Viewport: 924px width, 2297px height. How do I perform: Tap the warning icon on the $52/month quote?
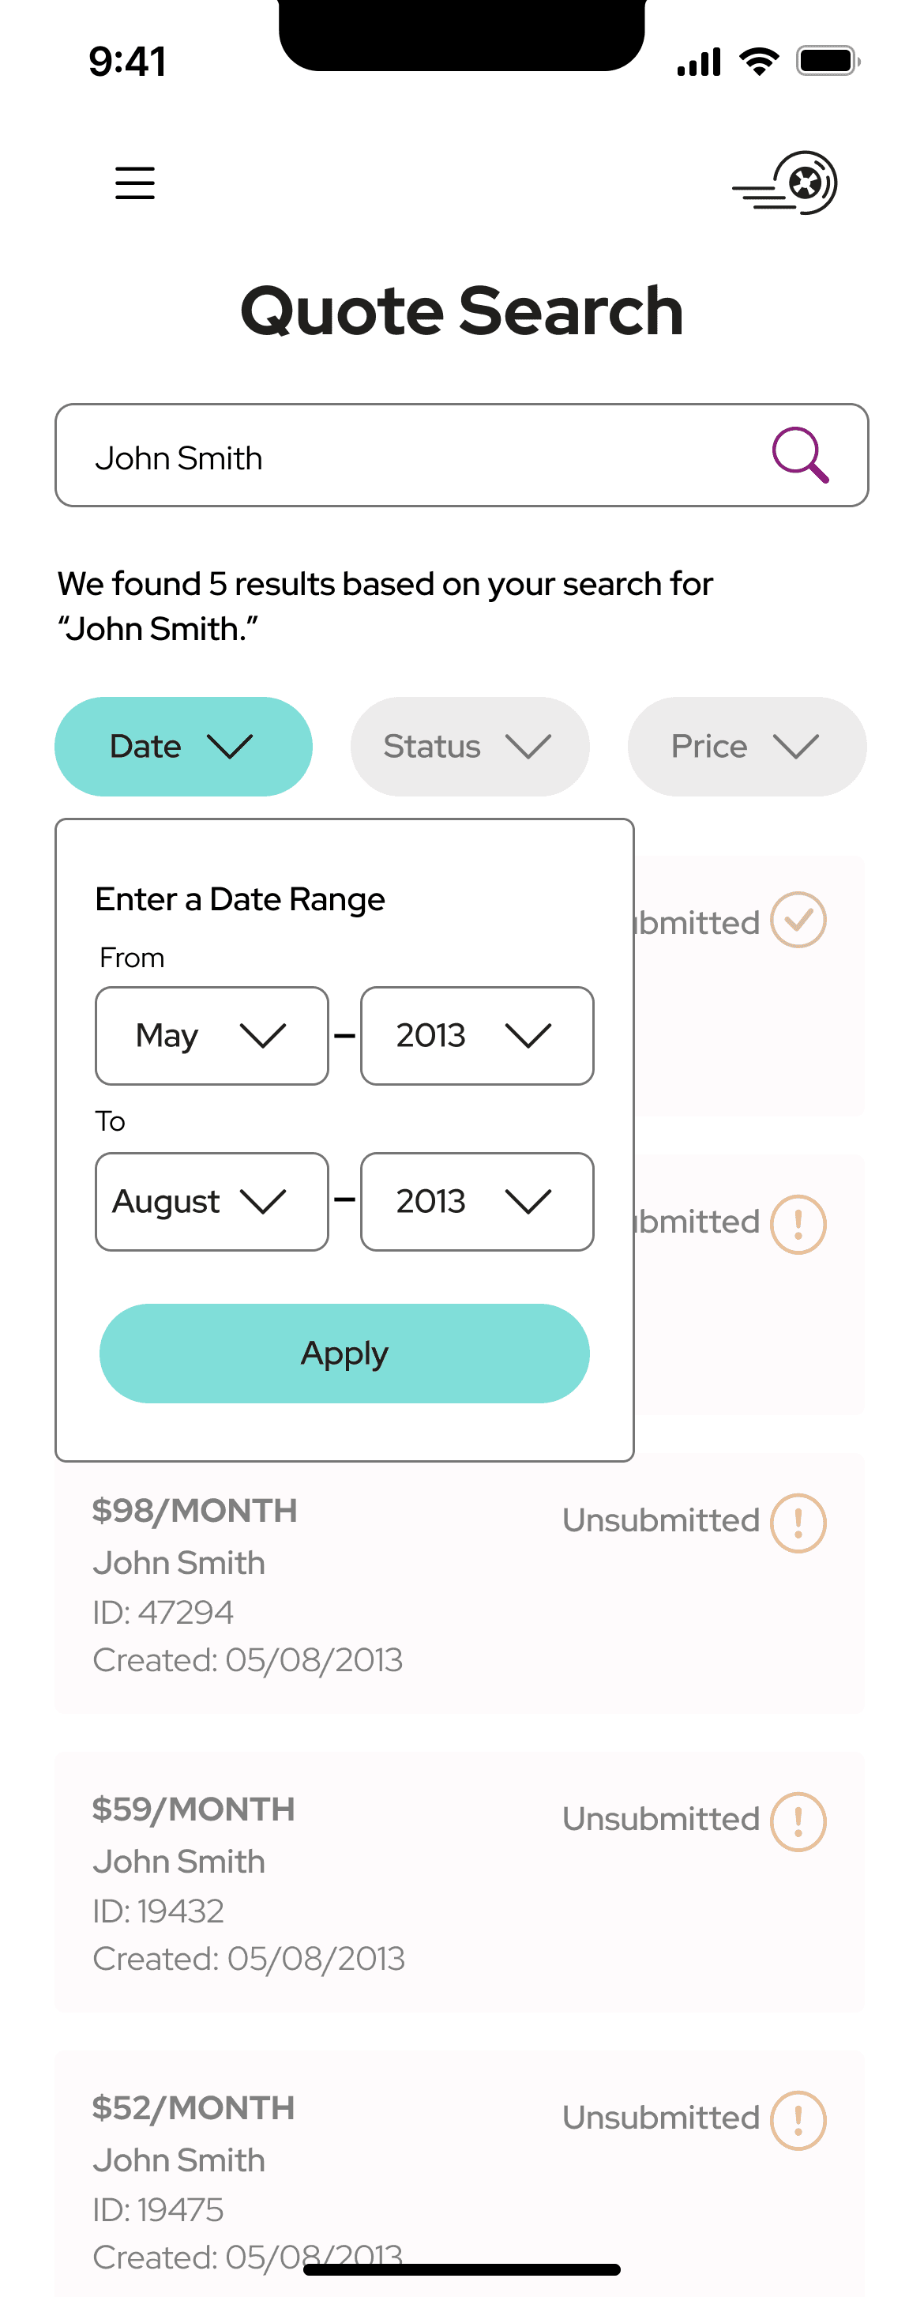pyautogui.click(x=798, y=2119)
